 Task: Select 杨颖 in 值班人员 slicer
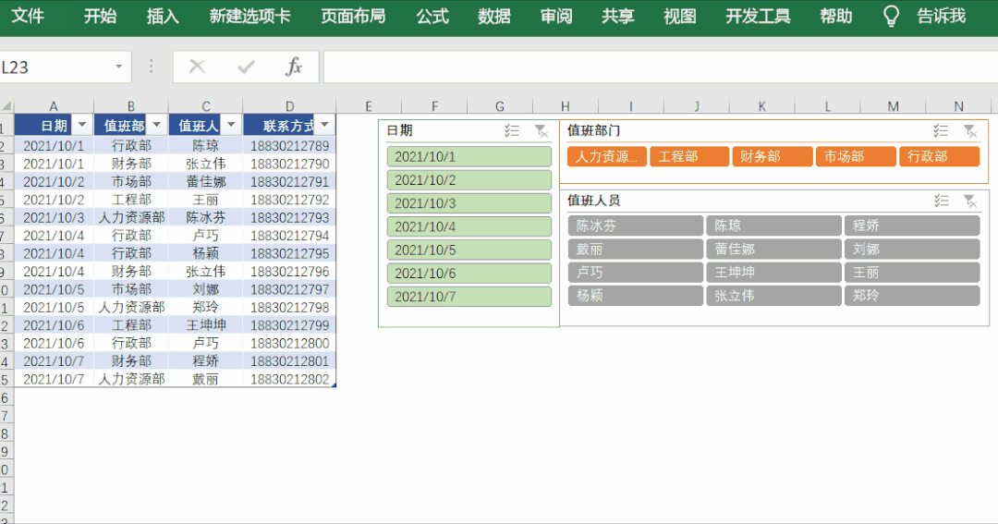[636, 296]
